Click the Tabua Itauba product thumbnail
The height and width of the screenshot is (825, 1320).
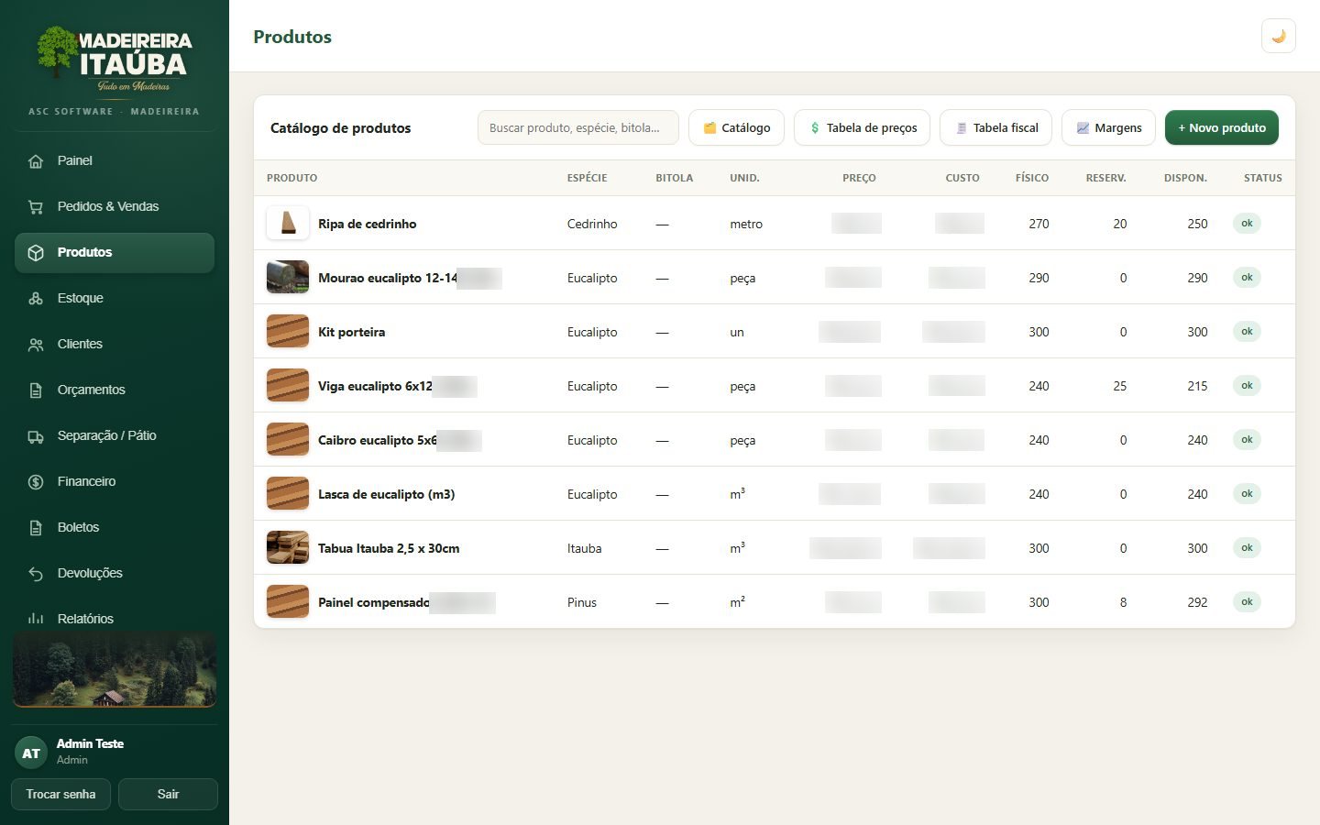coord(288,547)
